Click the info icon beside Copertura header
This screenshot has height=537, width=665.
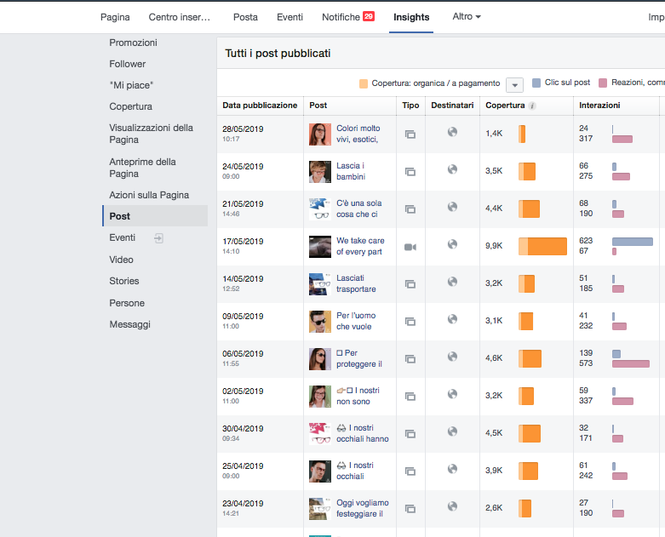click(x=532, y=106)
